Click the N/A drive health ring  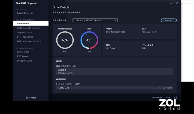tap(65, 40)
